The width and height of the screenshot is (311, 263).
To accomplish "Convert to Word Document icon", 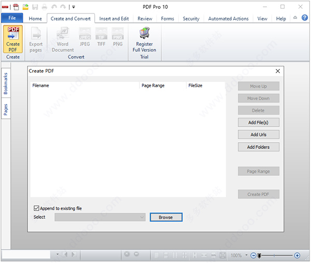I will click(63, 33).
